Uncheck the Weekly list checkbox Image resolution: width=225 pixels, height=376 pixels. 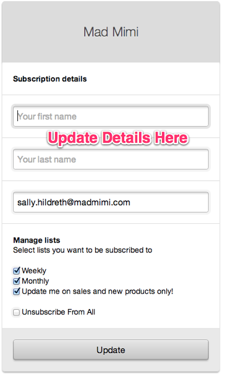pos(16,271)
